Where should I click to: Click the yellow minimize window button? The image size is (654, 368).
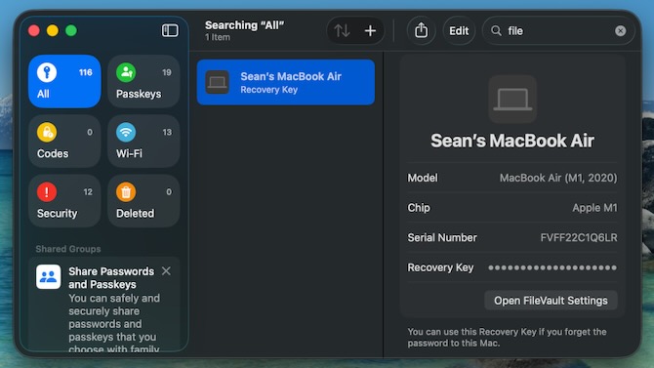tap(53, 31)
